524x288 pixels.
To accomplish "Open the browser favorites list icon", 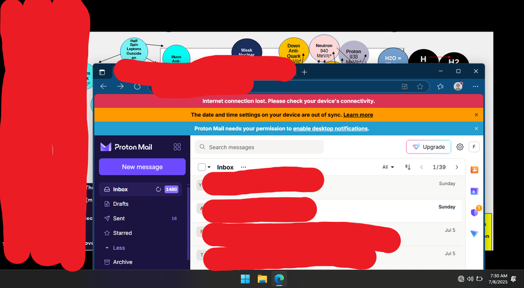I will click(x=441, y=86).
